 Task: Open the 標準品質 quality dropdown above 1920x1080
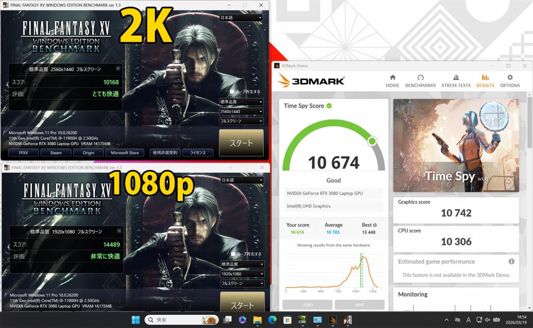coord(243,264)
